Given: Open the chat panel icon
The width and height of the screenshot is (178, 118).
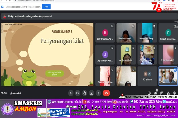Looking at the screenshot, I should pos(162,93).
